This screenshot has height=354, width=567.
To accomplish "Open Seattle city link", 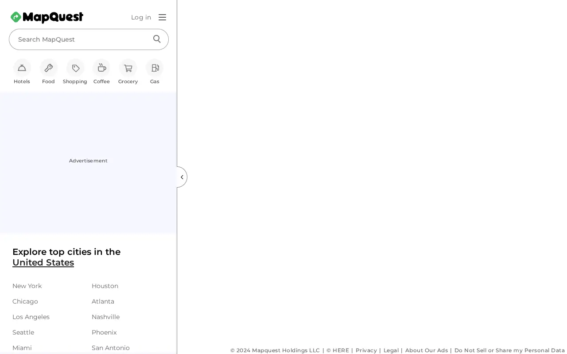I will [x=23, y=332].
